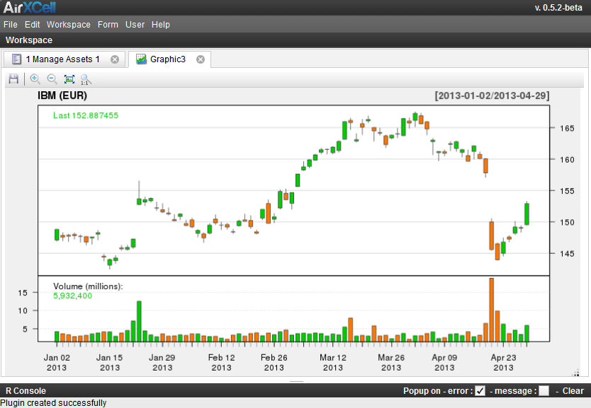Click the splitter handle above R Console
The height and width of the screenshot is (408, 591).
click(x=296, y=381)
